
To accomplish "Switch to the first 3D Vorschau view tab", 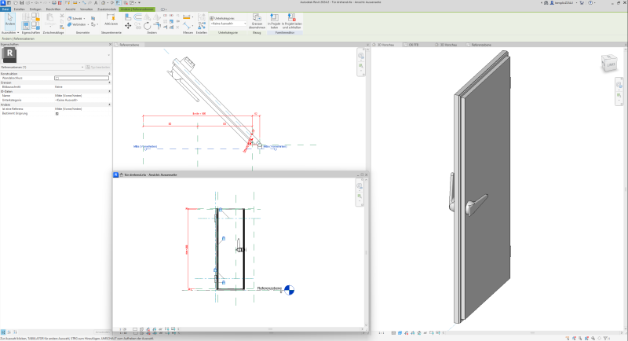I will (x=385, y=45).
